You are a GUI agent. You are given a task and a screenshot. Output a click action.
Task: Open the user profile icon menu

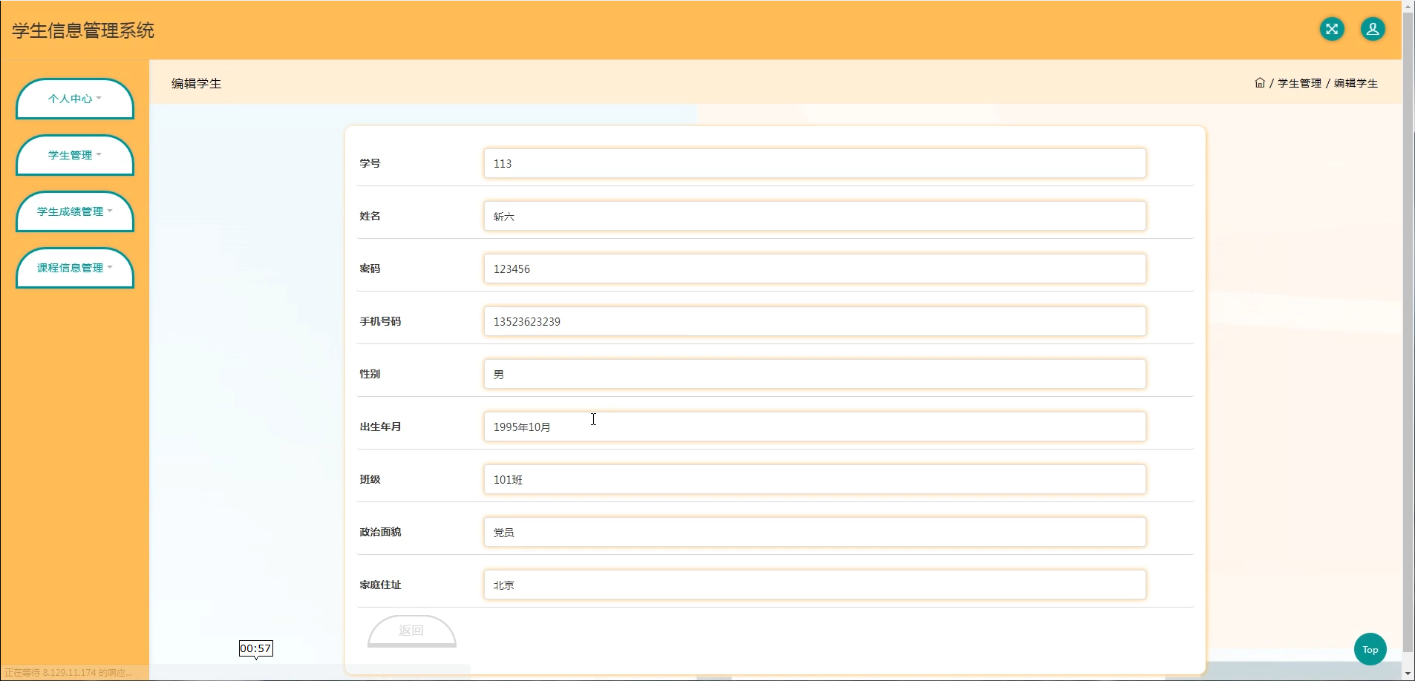[1373, 29]
